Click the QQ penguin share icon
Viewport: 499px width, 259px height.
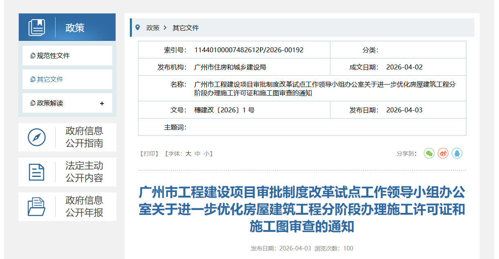[457, 153]
